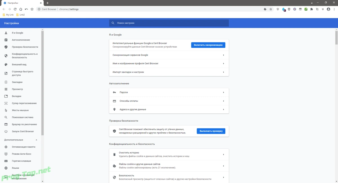Screen dimensions: 338x183
Task: Open the cookie icon in address bar
Action: pos(265,9)
